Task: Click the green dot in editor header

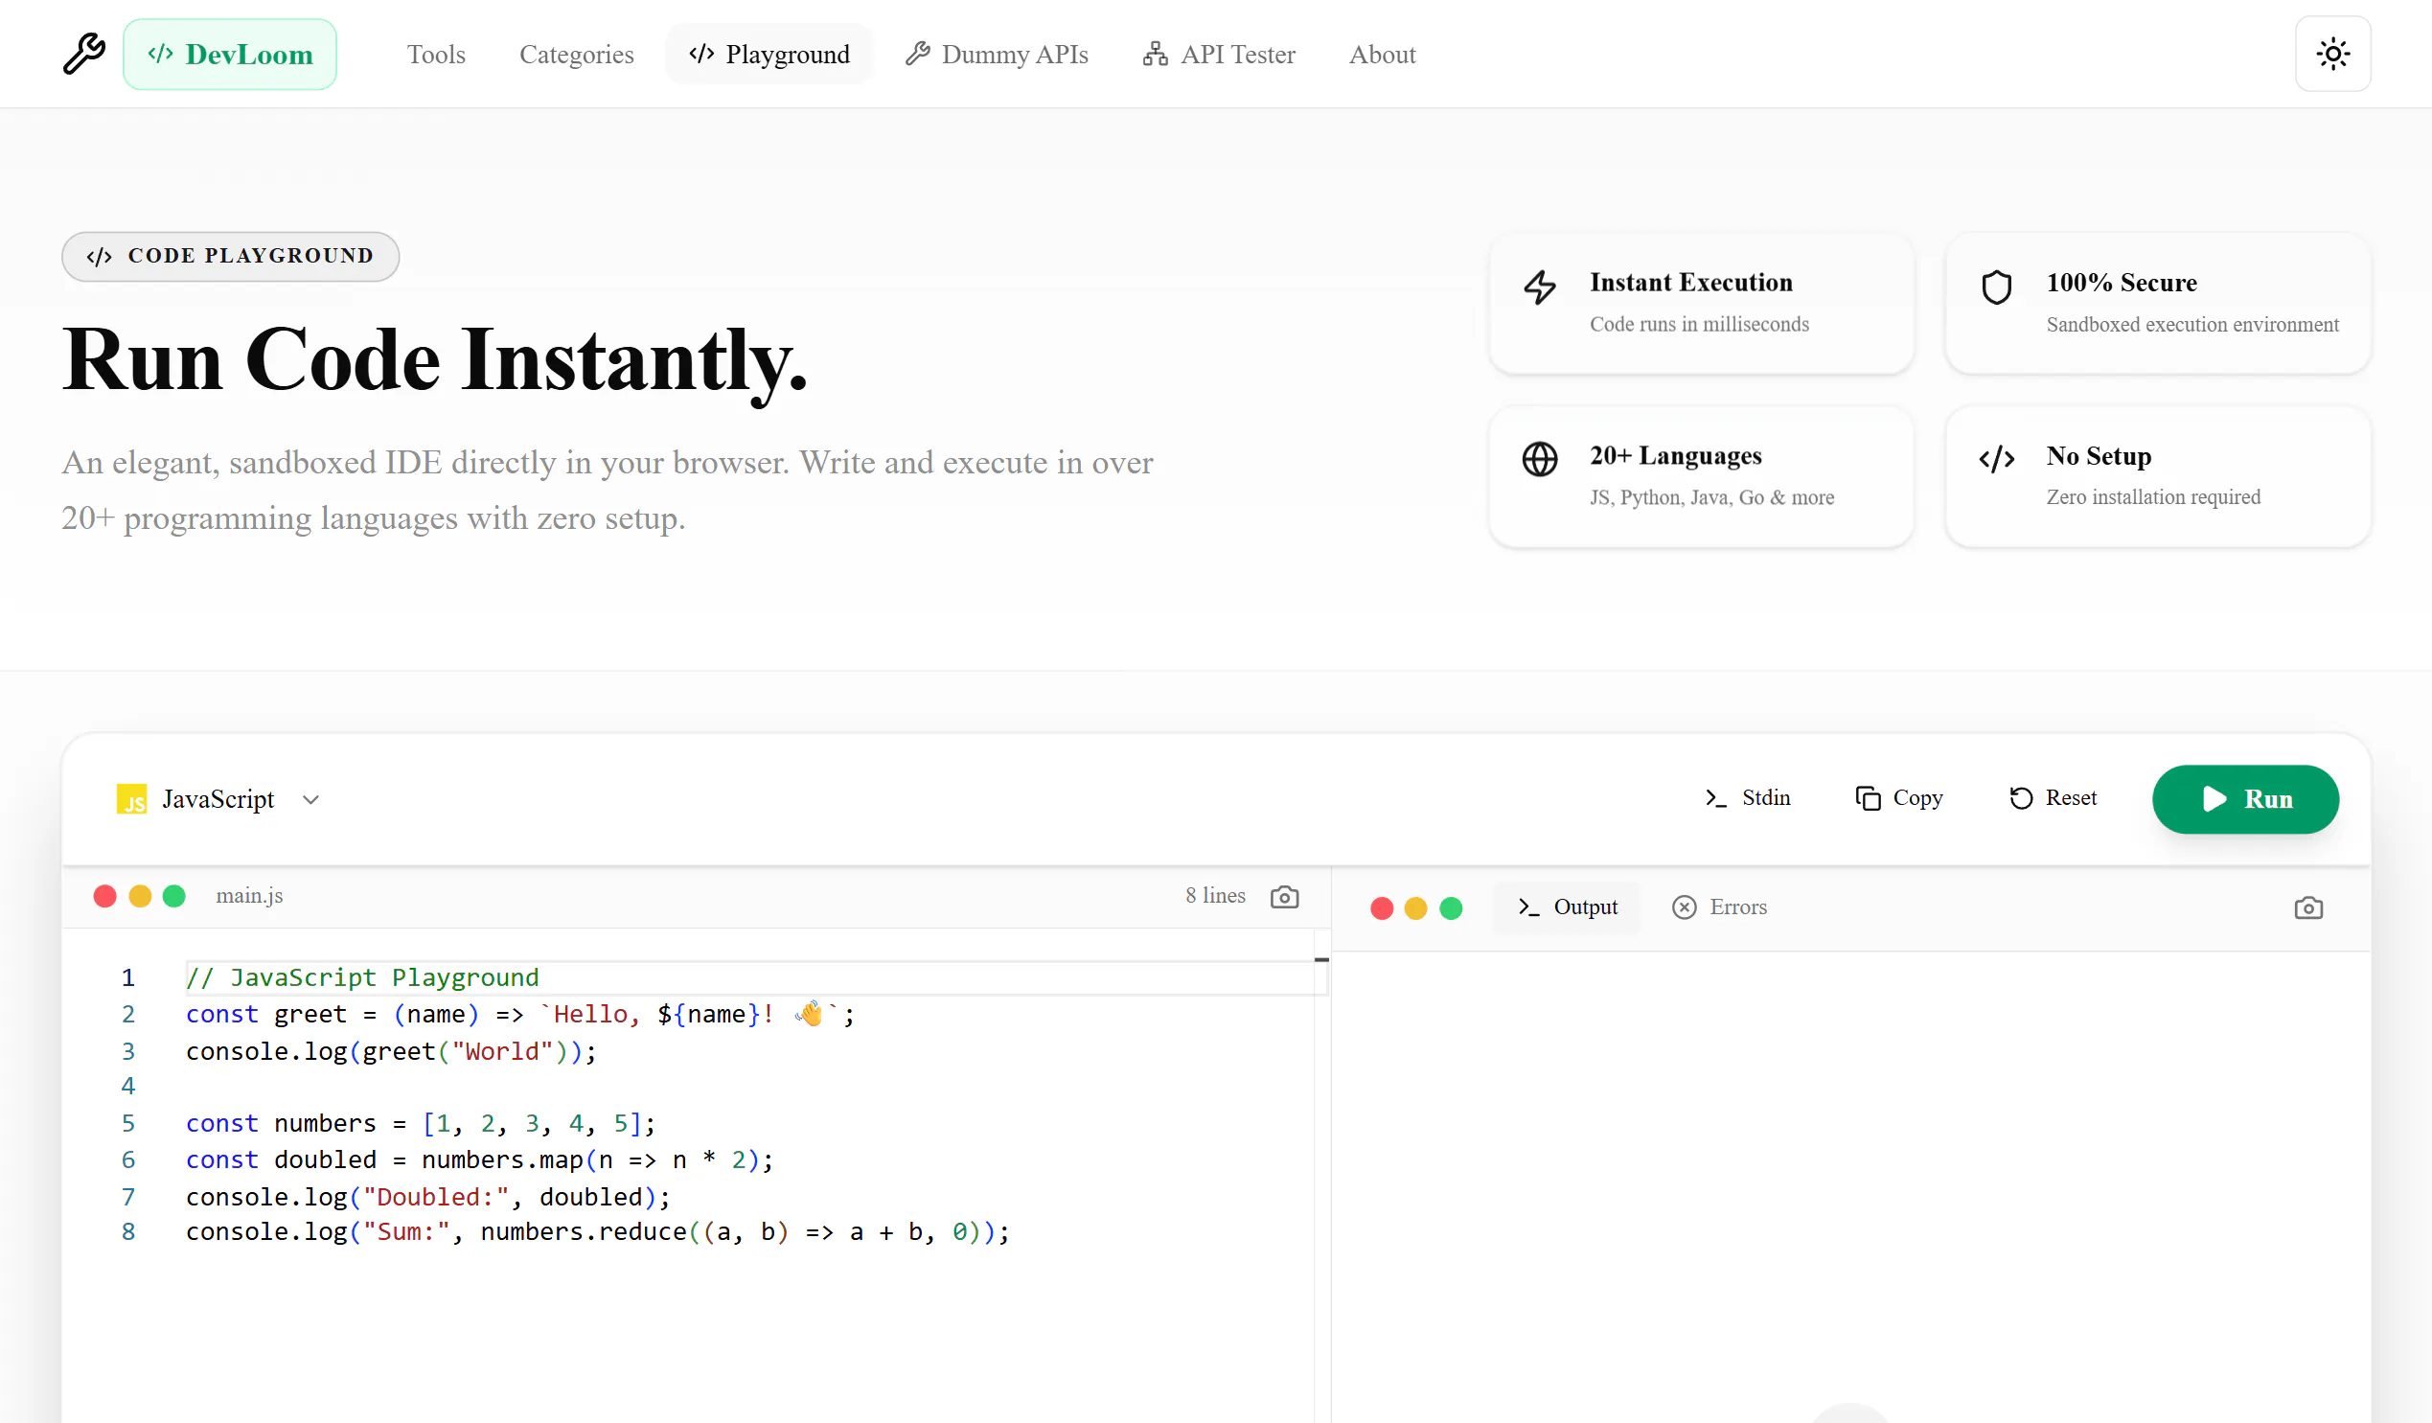Action: tap(173, 897)
